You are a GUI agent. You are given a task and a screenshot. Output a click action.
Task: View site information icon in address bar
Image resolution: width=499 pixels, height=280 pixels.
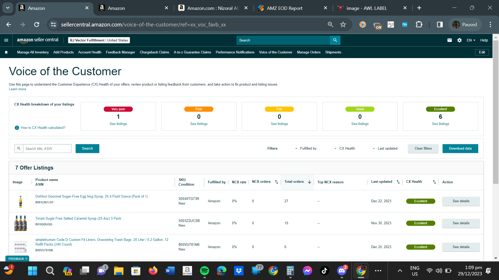click(x=53, y=25)
